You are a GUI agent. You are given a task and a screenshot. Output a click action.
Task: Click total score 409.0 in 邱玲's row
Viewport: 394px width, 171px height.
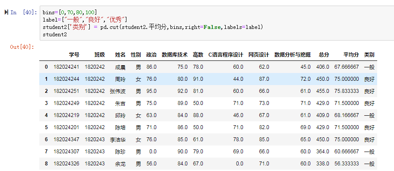(322, 115)
